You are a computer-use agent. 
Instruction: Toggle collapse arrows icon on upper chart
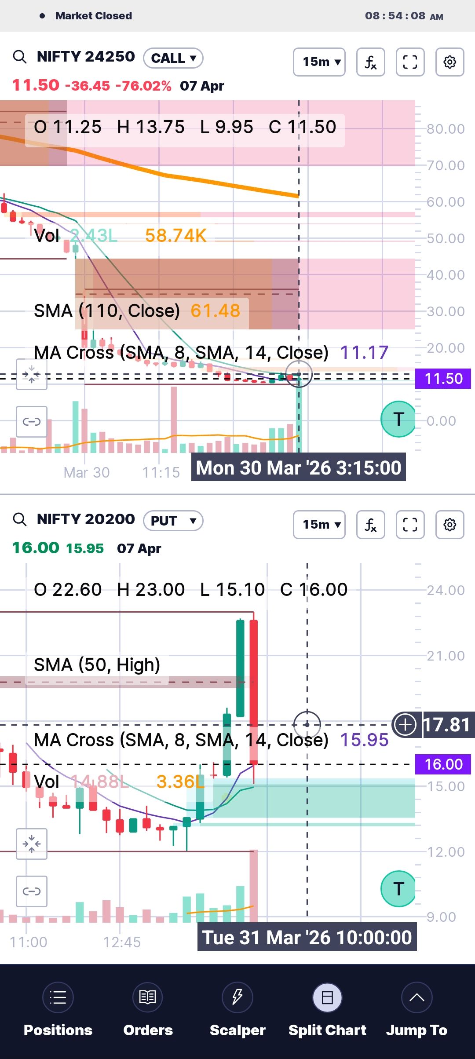point(32,374)
